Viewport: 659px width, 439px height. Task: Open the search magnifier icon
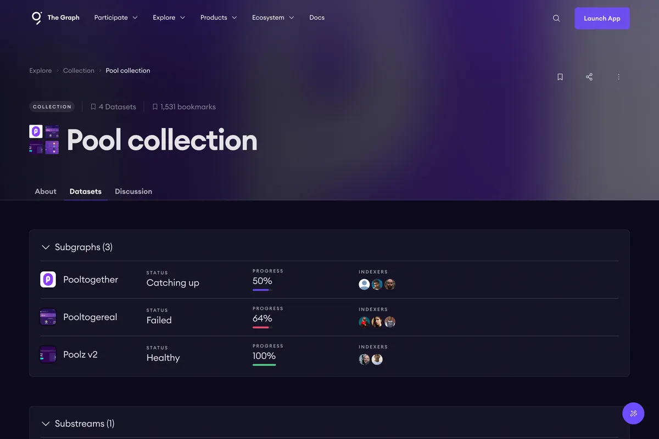tap(556, 18)
